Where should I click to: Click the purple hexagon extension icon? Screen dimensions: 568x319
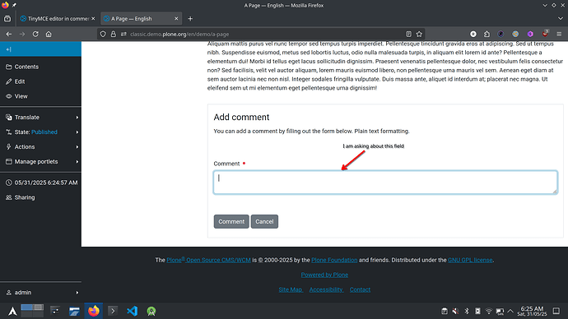point(530,34)
